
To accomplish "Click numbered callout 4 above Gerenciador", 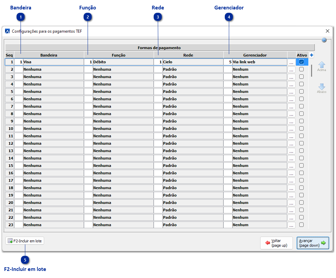I will [229, 17].
